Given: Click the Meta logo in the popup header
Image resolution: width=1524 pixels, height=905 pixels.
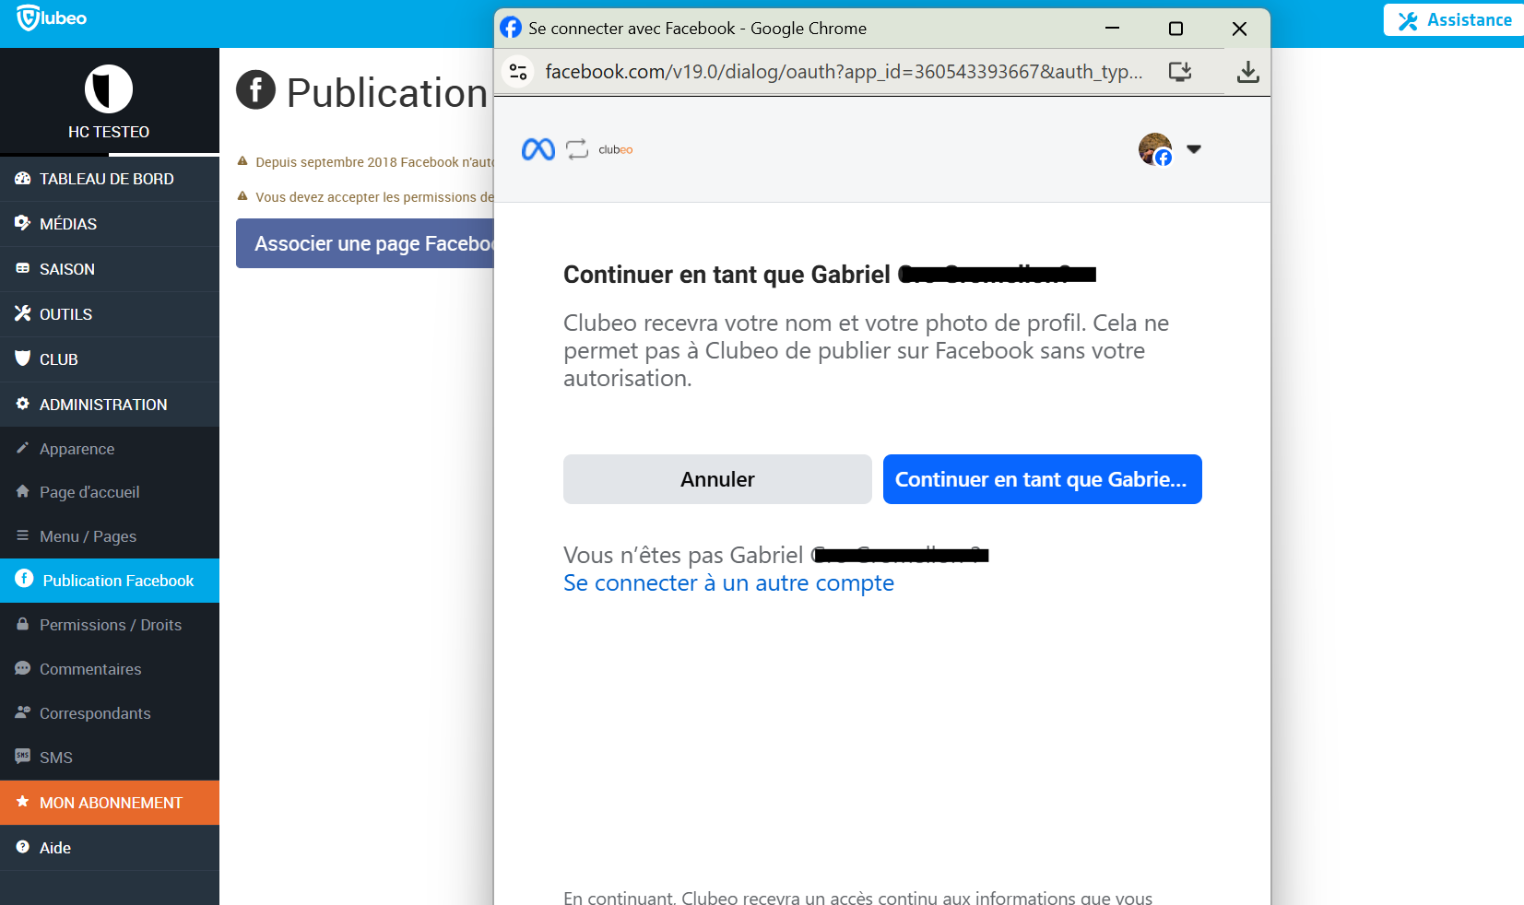Looking at the screenshot, I should click(x=538, y=149).
